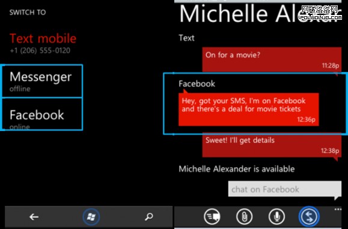348x229 pixels.
Task: Expand the three-dot more menu
Action: (x=338, y=209)
